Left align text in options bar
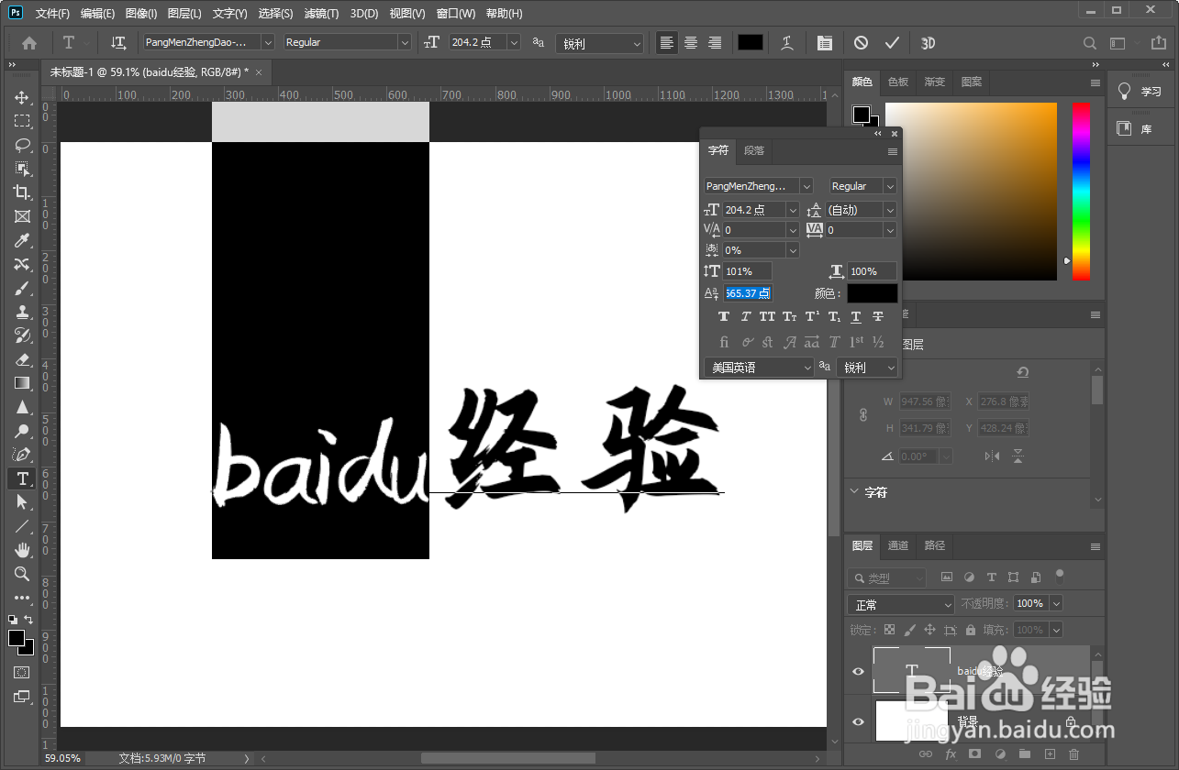 [667, 42]
